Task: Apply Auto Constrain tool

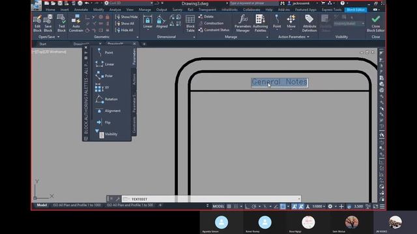Action: pos(76,23)
